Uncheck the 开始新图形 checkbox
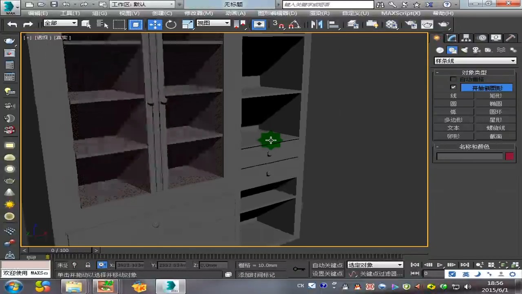This screenshot has height=294, width=522. (453, 87)
